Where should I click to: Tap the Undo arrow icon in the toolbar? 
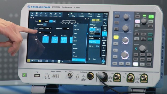point(32,14)
